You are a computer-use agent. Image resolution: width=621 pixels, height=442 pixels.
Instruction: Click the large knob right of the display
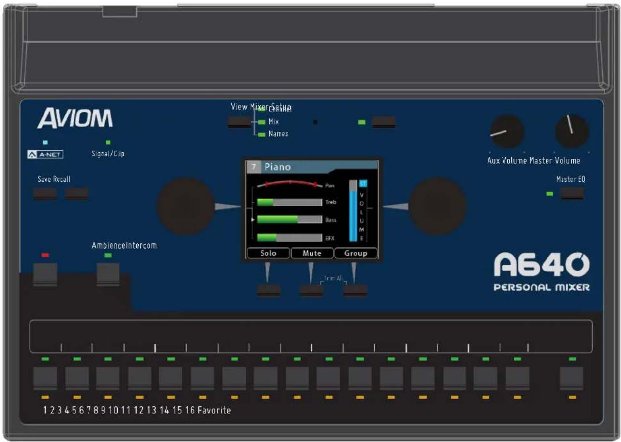pyautogui.click(x=438, y=206)
